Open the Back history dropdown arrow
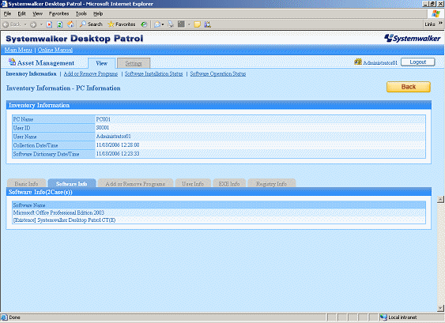Image resolution: width=445 pixels, height=323 pixels. point(25,24)
